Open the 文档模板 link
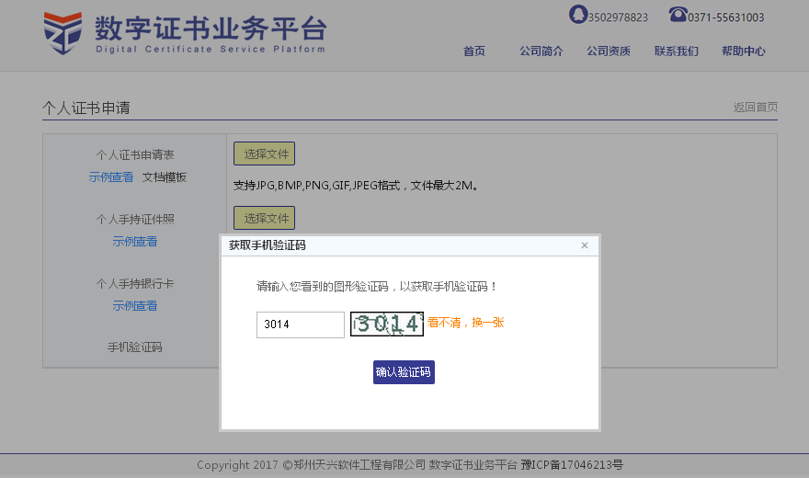Image resolution: width=809 pixels, height=478 pixels. [164, 177]
